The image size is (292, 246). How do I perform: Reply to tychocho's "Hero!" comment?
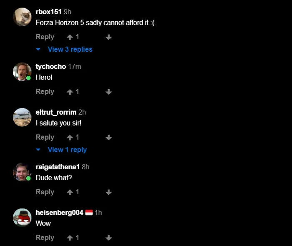(45, 92)
